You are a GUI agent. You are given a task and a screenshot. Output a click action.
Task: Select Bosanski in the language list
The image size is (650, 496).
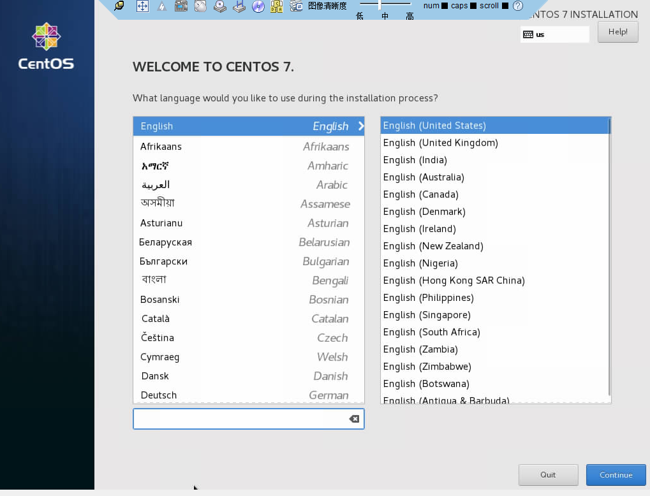249,300
